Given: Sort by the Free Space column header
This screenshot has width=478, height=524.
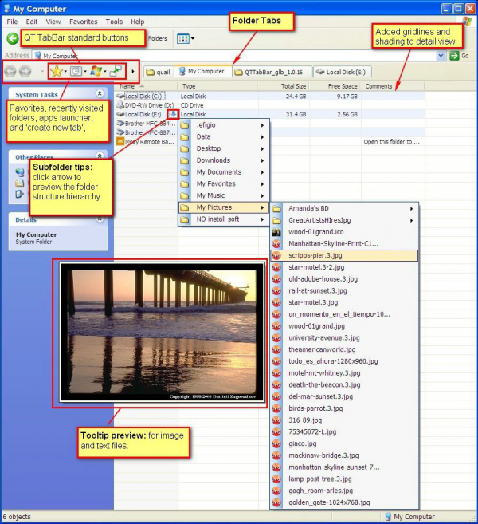Looking at the screenshot, I should tap(335, 86).
